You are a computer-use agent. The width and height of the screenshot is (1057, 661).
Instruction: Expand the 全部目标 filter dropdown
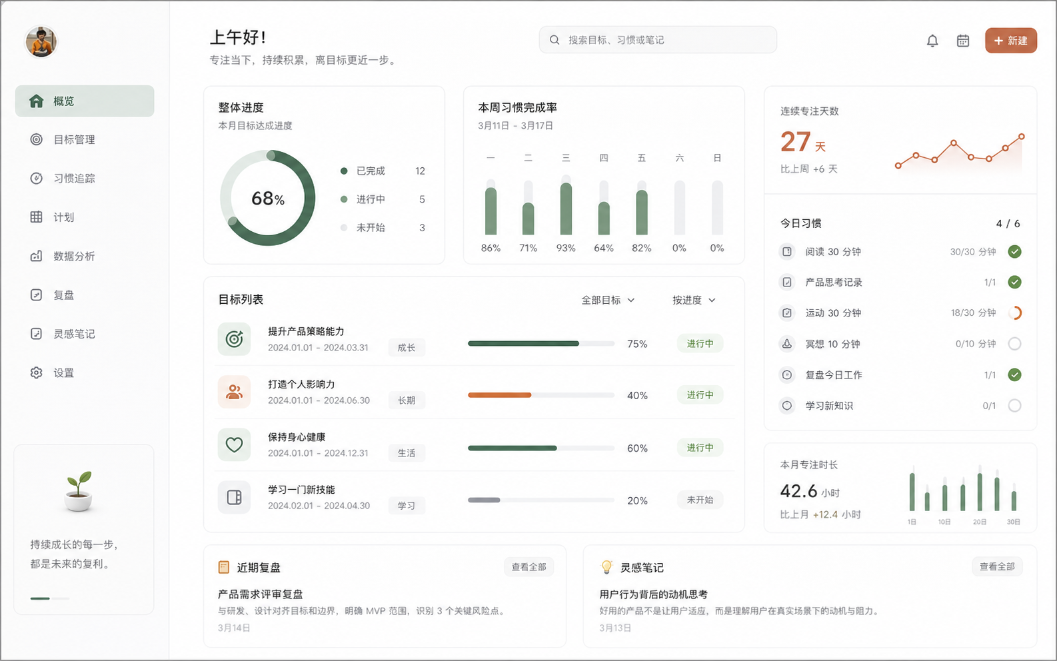(x=608, y=300)
